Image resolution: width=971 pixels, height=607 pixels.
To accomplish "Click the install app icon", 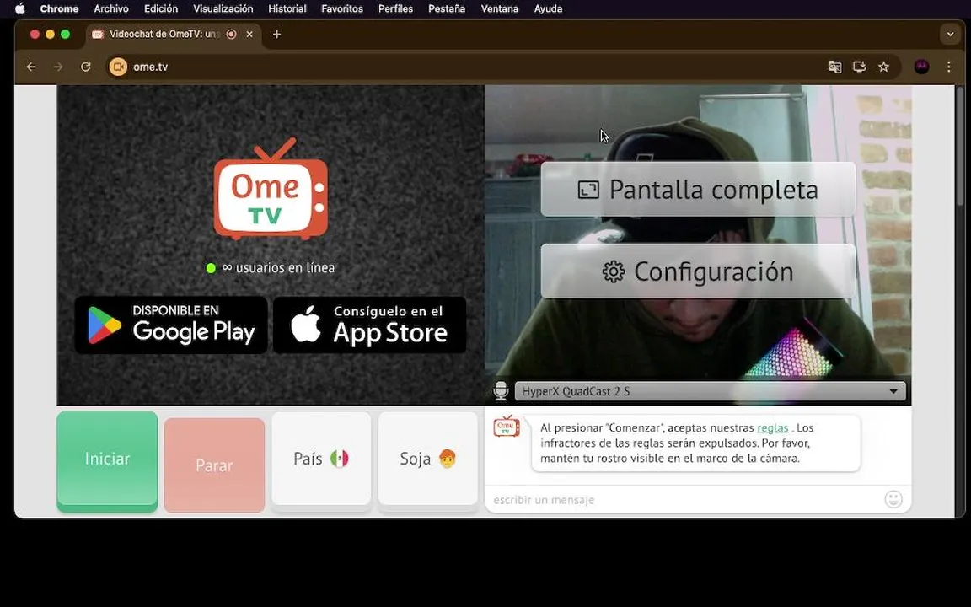I will [x=859, y=67].
